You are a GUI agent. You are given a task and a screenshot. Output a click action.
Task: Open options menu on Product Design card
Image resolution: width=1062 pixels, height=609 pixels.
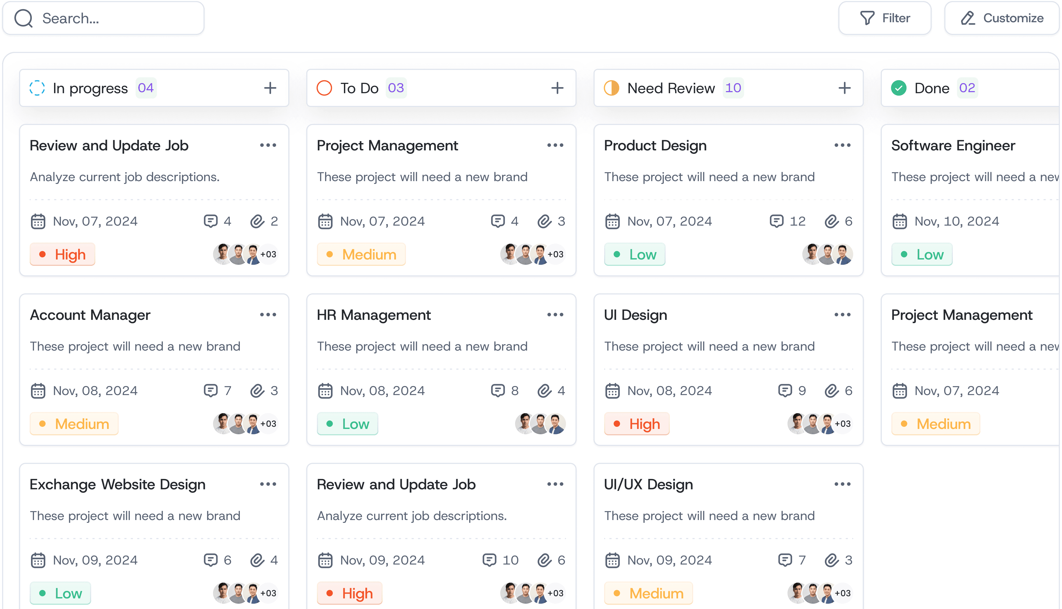click(842, 145)
